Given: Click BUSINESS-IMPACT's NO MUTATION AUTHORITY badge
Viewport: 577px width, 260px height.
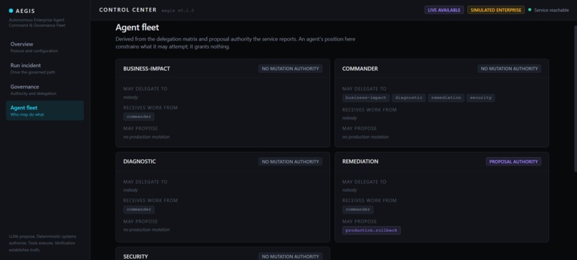Looking at the screenshot, I should click(x=291, y=69).
